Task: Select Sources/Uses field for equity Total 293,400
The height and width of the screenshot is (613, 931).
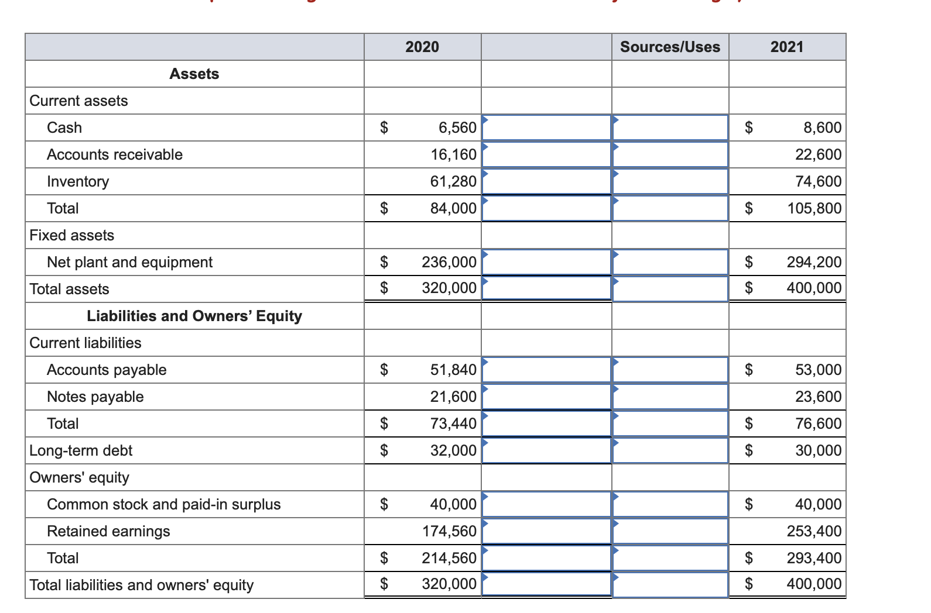Action: point(670,558)
